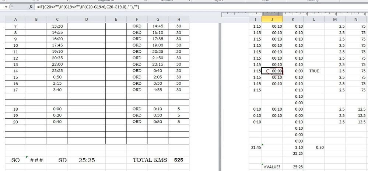This screenshot has height=171, width=368.
Task: Select column H header
Action: pyautogui.click(x=179, y=20)
